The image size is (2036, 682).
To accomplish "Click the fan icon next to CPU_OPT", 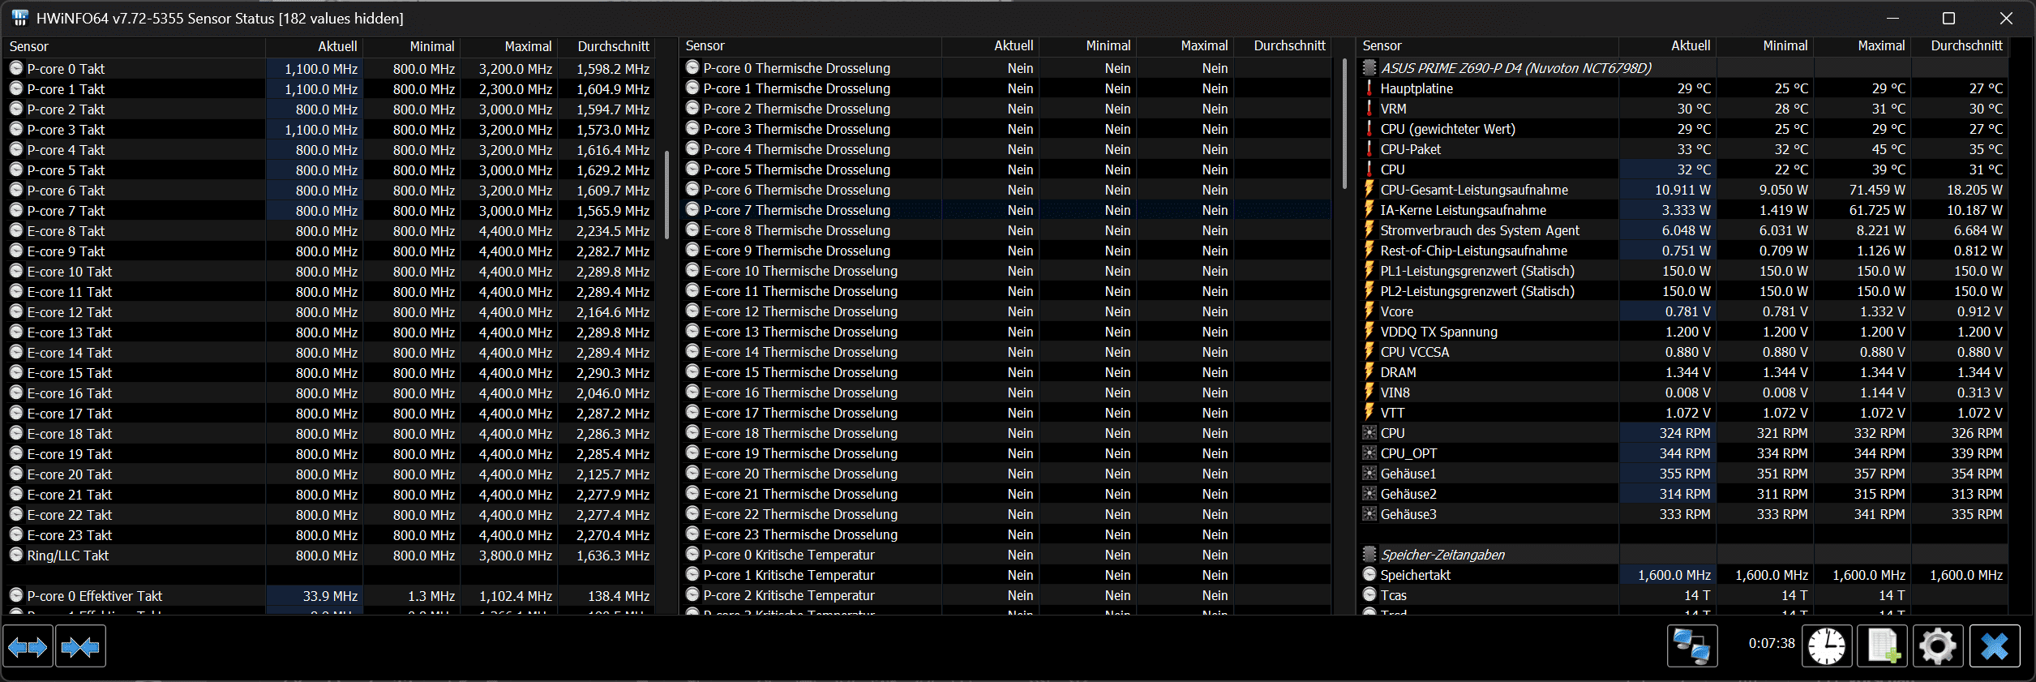I will (x=1369, y=453).
